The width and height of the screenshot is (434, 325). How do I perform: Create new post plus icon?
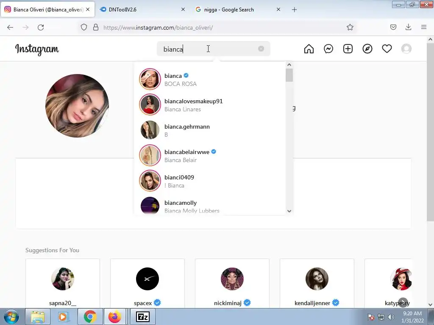tap(348, 49)
